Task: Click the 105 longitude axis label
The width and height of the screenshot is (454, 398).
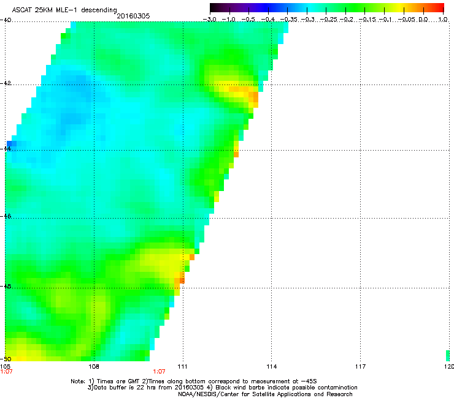Action: click(x=5, y=367)
